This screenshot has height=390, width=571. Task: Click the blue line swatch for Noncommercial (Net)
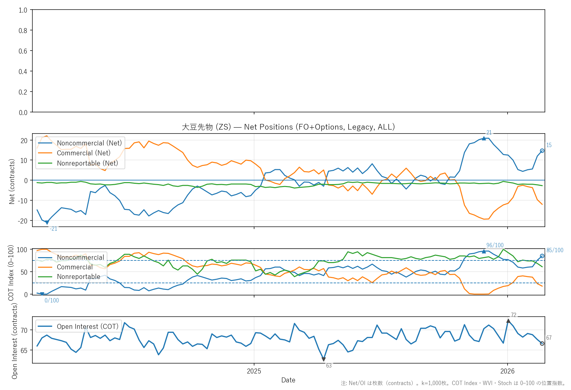pyautogui.click(x=45, y=143)
